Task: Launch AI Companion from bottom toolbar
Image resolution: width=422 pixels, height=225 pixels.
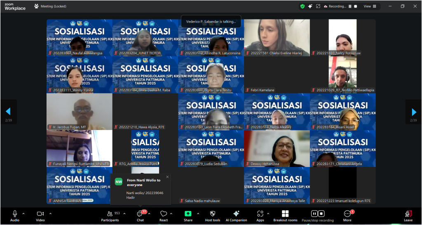Action: [x=236, y=216]
